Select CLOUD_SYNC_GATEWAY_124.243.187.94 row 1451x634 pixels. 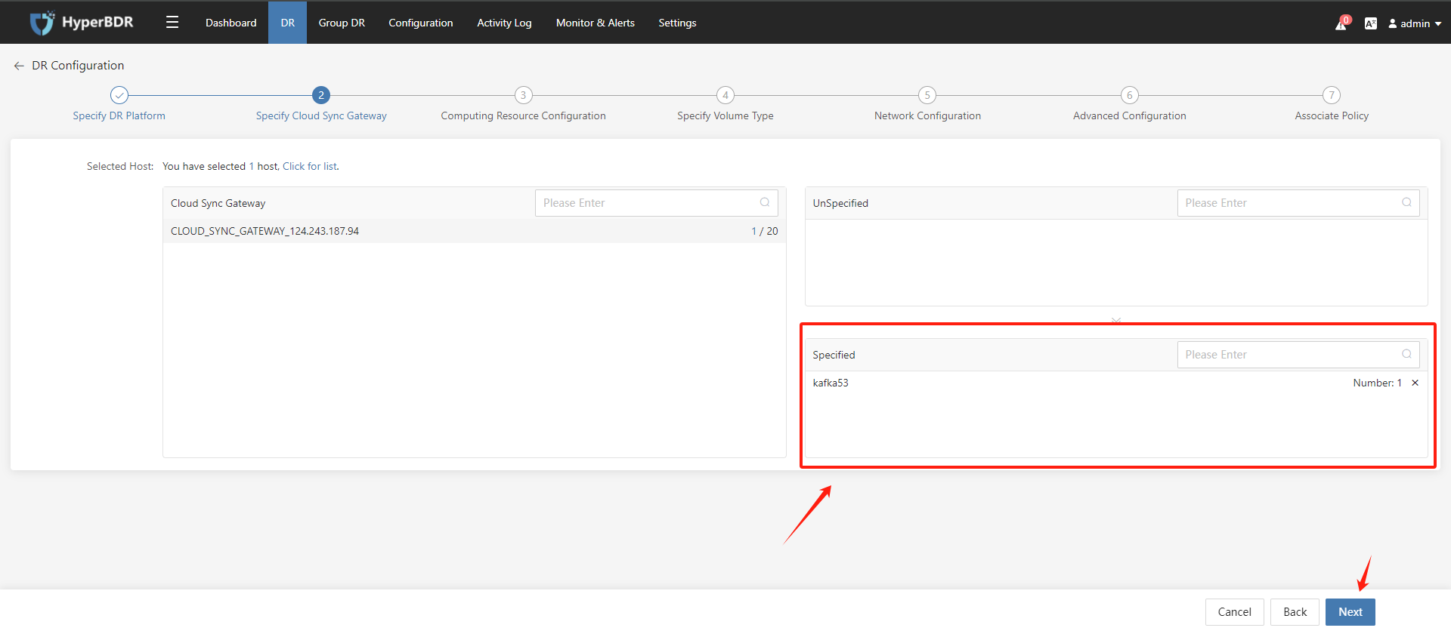coord(475,231)
